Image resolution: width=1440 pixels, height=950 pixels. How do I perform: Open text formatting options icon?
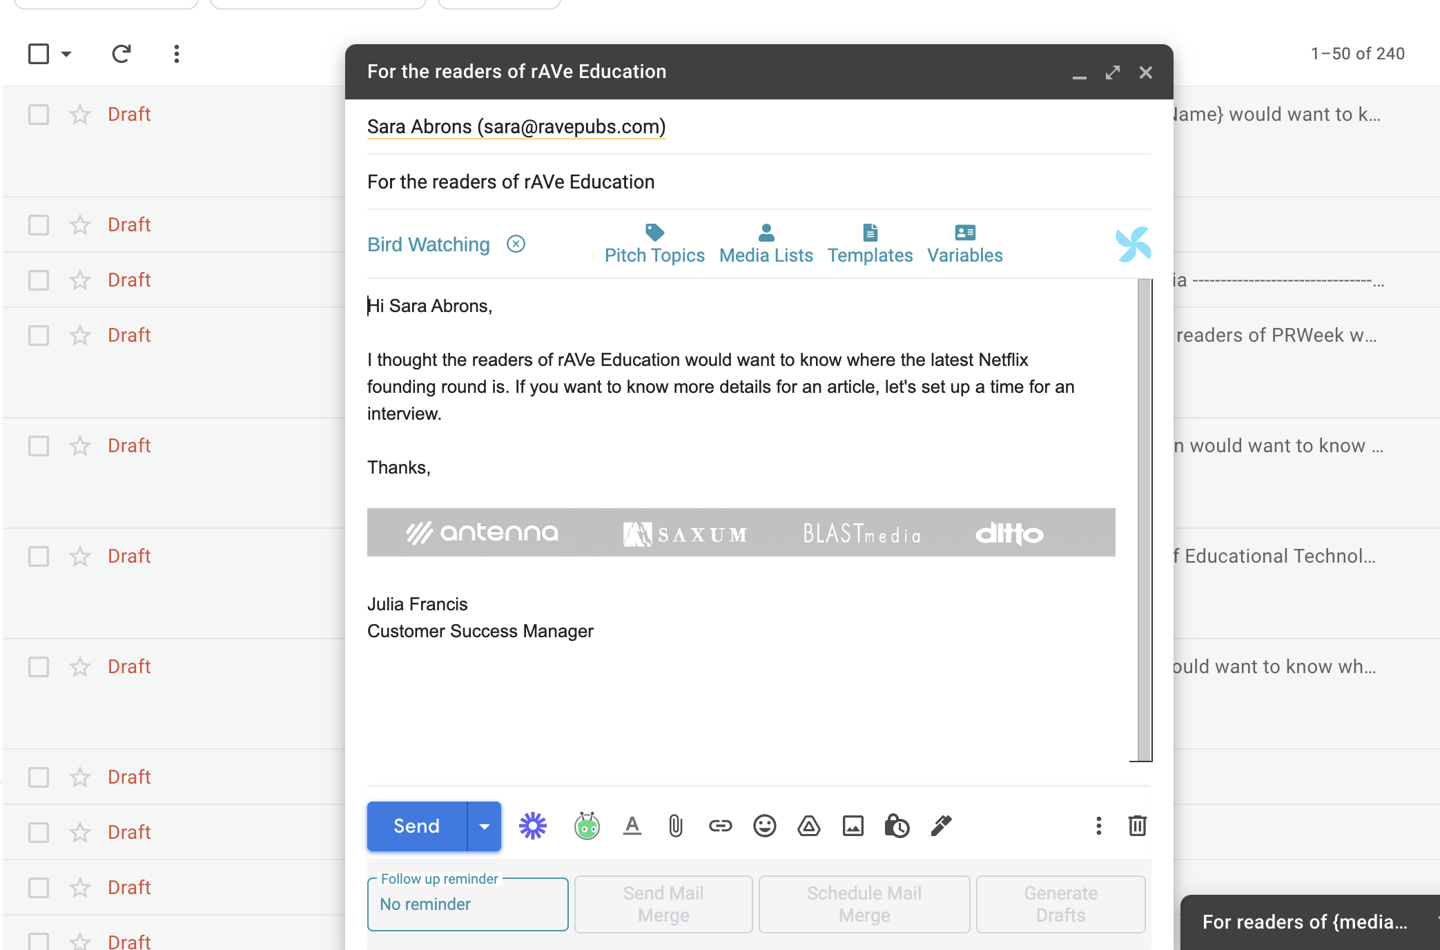[632, 826]
